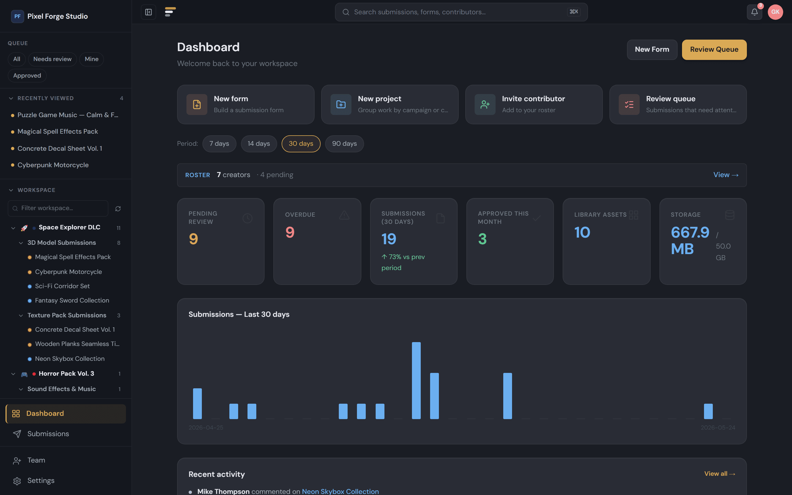Click the New Form button
This screenshot has width=792, height=495.
coord(652,50)
